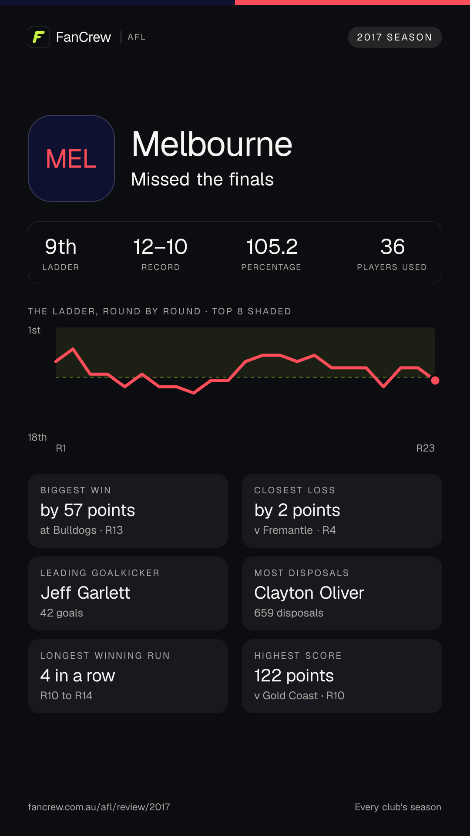Open the Highest Score 122 points card
The width and height of the screenshot is (470, 836).
tap(342, 676)
